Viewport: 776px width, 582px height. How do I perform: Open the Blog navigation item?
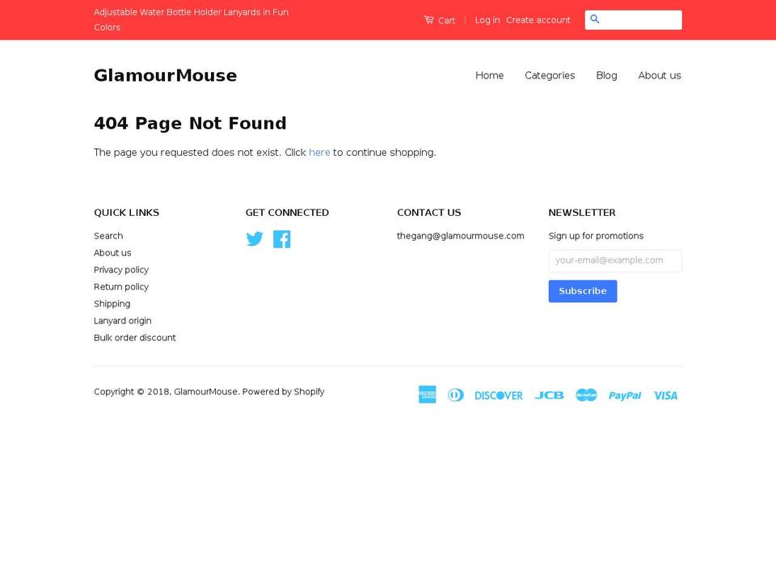click(606, 75)
